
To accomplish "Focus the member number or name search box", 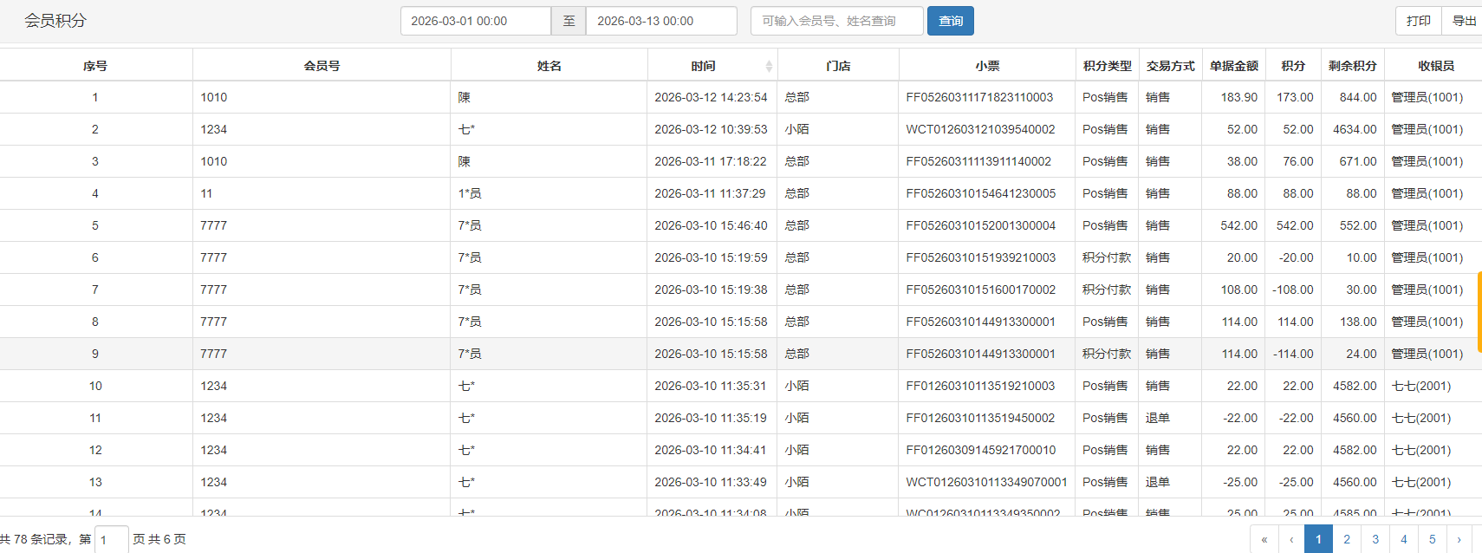I will pos(836,21).
